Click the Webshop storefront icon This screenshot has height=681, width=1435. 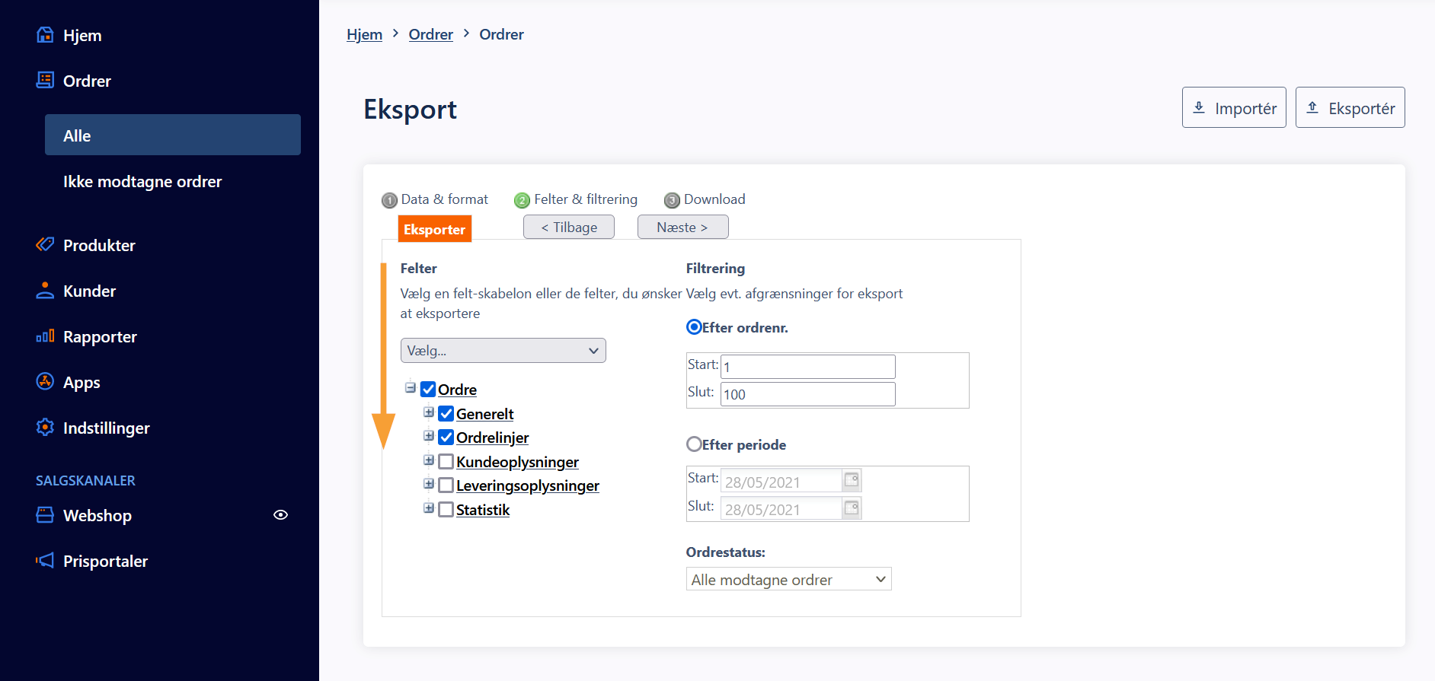point(45,514)
